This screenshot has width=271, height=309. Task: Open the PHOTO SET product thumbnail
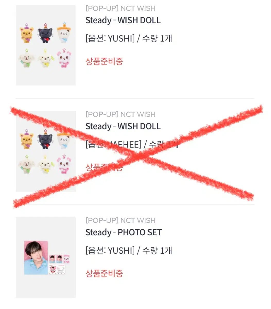[x=46, y=257]
